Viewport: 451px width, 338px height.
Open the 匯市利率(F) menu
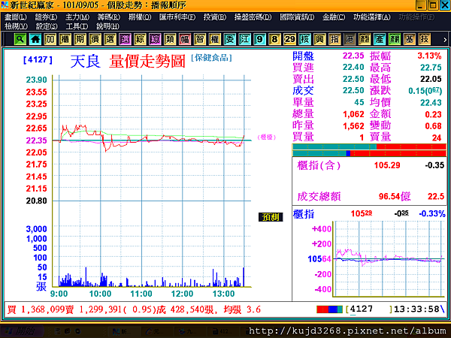[177, 17]
